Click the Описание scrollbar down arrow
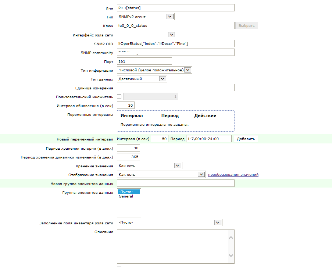This screenshot has height=267, width=332. (231, 255)
